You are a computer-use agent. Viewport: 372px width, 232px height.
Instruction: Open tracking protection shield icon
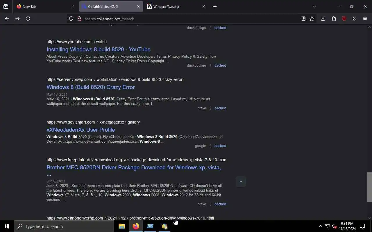(71, 19)
